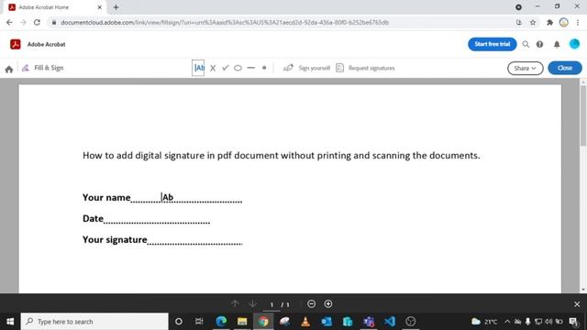Viewport: 587px width, 330px height.
Task: Select the checkmark tool
Action: point(225,68)
